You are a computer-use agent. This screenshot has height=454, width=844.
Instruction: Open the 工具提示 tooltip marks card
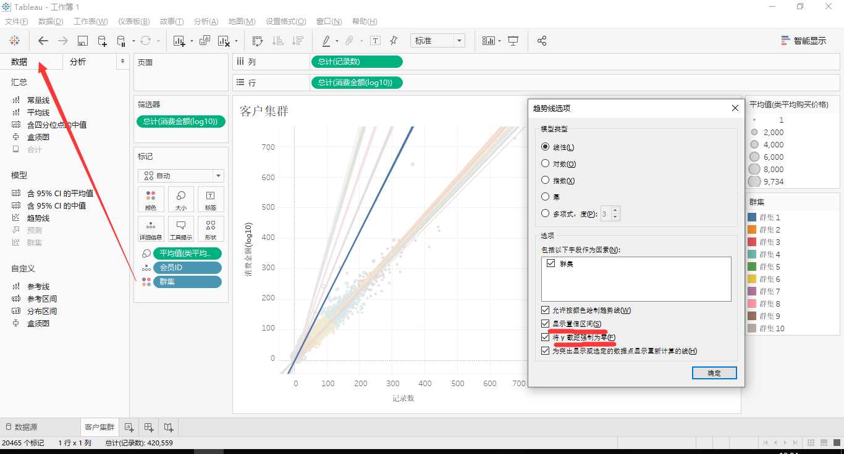pyautogui.click(x=181, y=229)
